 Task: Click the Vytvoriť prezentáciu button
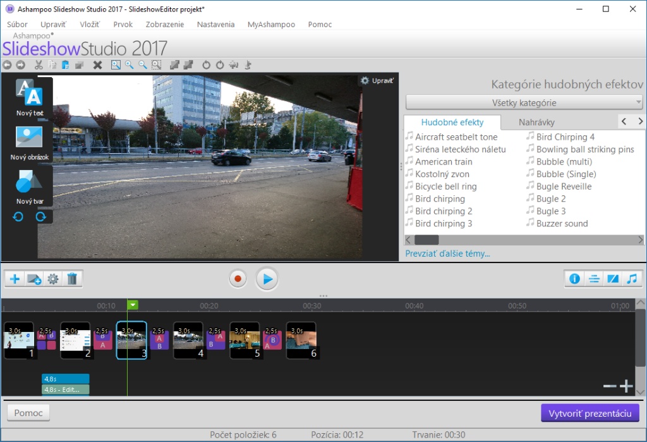coord(590,413)
